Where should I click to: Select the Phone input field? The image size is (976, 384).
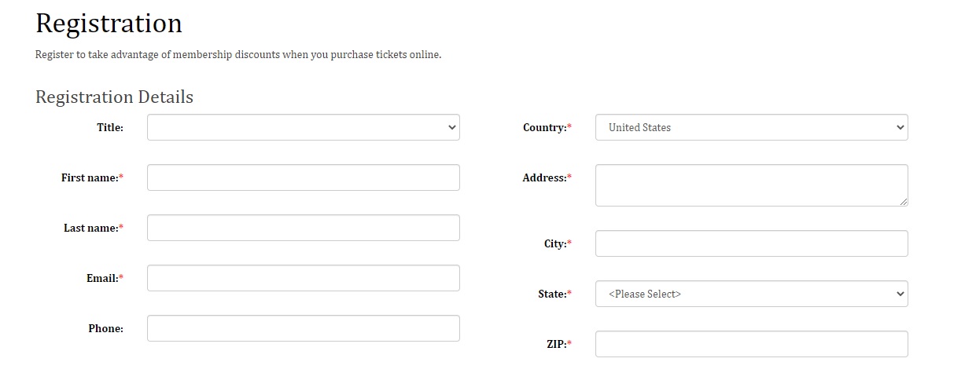[x=303, y=328]
